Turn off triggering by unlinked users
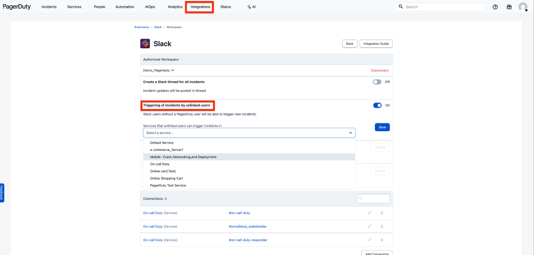 point(378,106)
